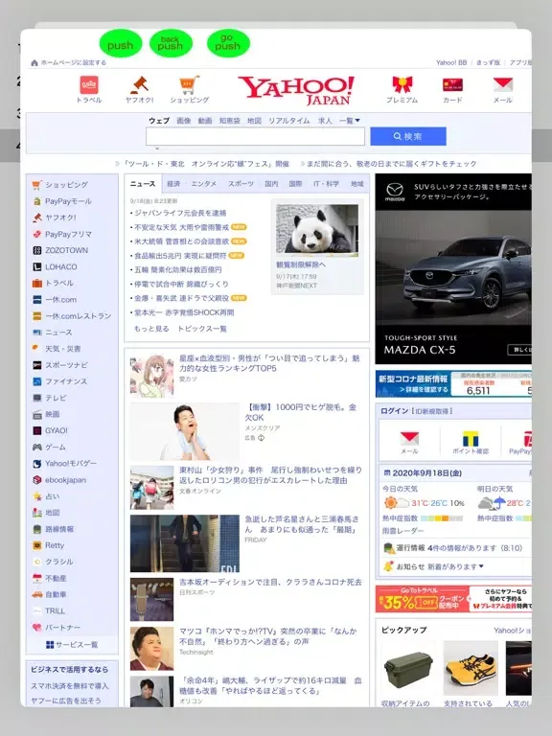This screenshot has width=552, height=736.
Task: Click the もっと見る link under news
Action: coord(151,329)
